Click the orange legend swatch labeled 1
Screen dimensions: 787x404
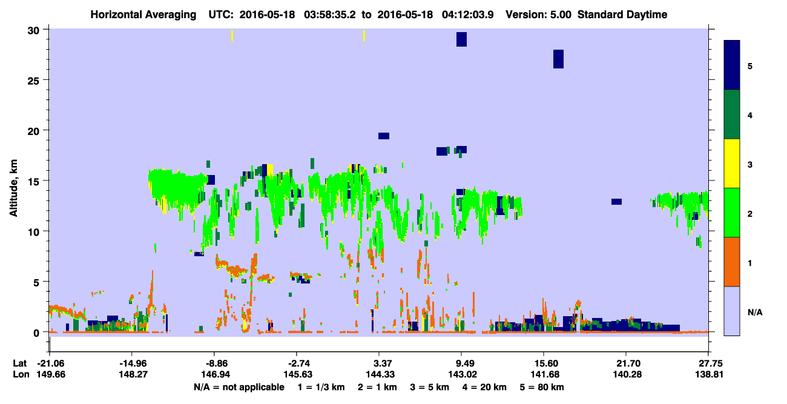point(732,262)
